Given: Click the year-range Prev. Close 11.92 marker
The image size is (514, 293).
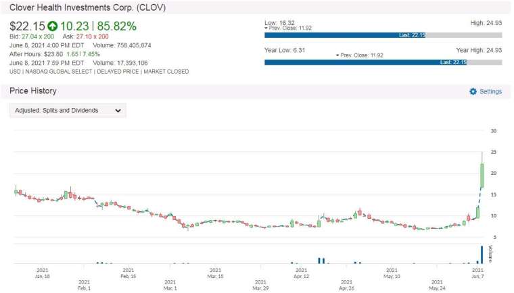Looking at the screenshot, I should click(x=360, y=55).
